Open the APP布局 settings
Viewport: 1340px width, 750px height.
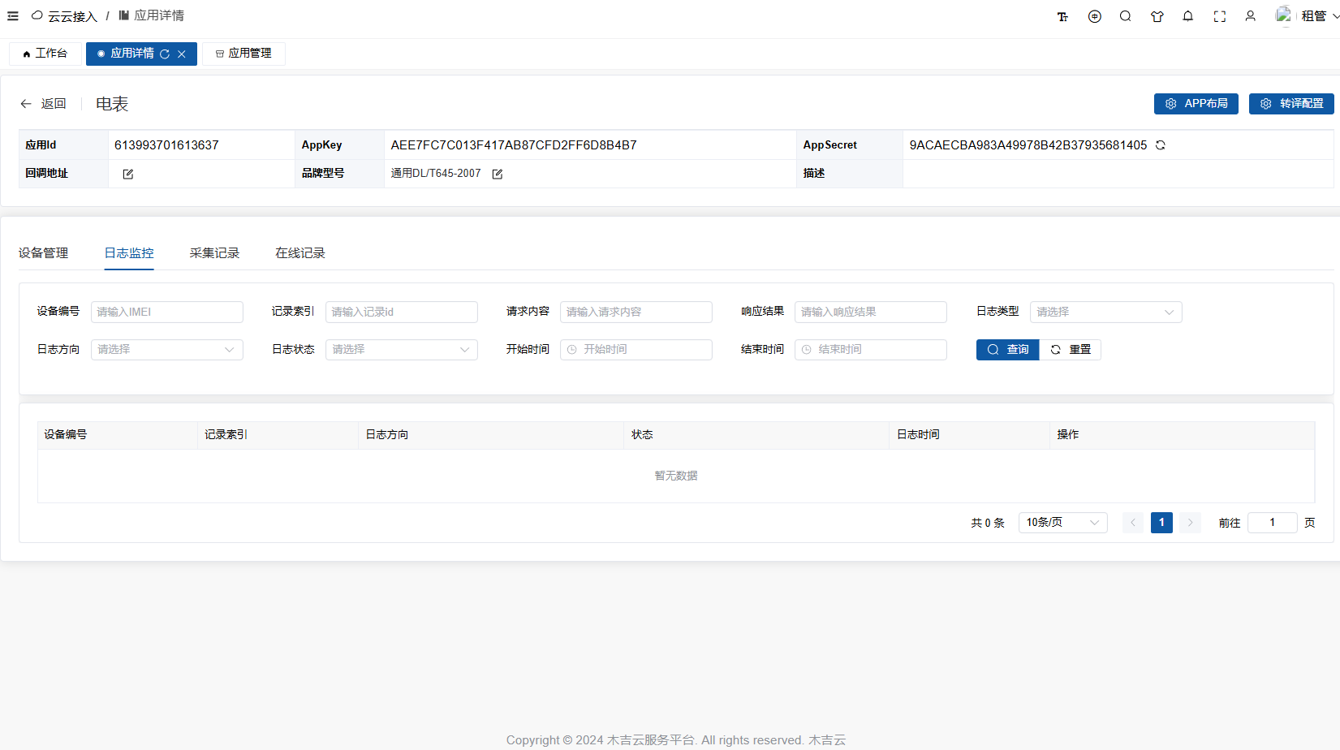tap(1196, 104)
